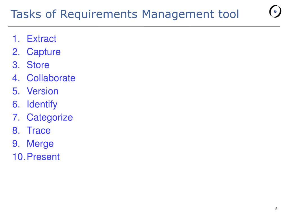288x216 pixels.
Task: Click the list number '7.' beside Categorize
Action: 16,117
